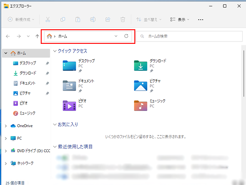Click the Paste clipboard icon

(x=78, y=20)
